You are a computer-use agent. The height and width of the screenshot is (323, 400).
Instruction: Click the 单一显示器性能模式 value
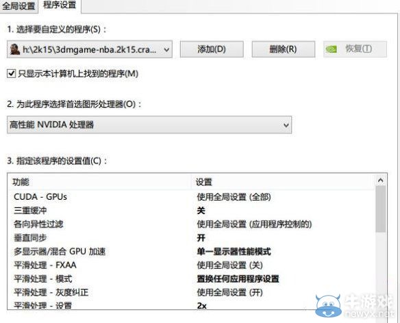coord(234,252)
